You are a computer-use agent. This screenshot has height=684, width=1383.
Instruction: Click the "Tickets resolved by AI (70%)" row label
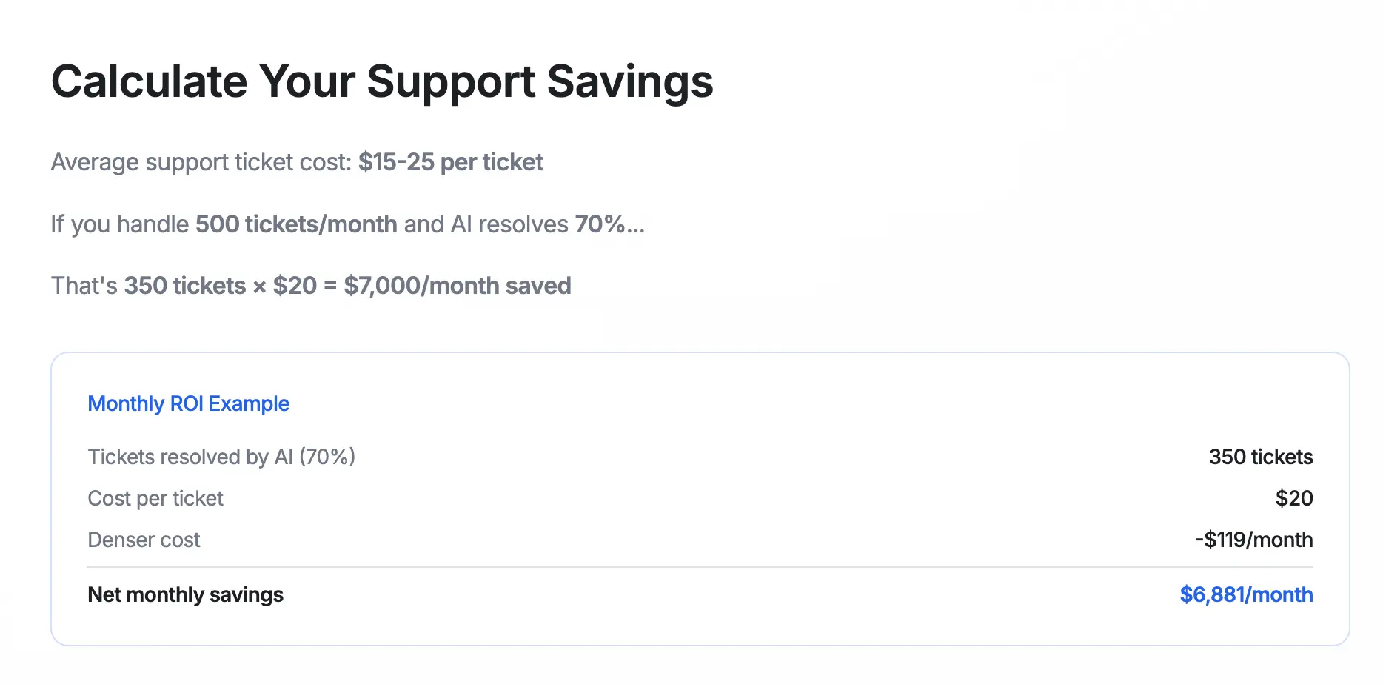coord(221,457)
